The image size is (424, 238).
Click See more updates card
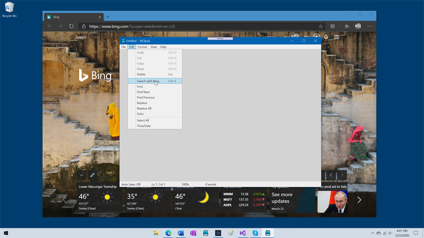(282, 198)
